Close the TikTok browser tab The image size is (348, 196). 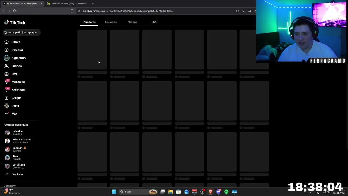[42, 4]
